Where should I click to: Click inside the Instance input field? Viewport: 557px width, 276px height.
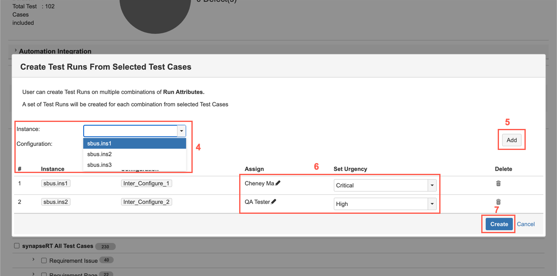130,131
